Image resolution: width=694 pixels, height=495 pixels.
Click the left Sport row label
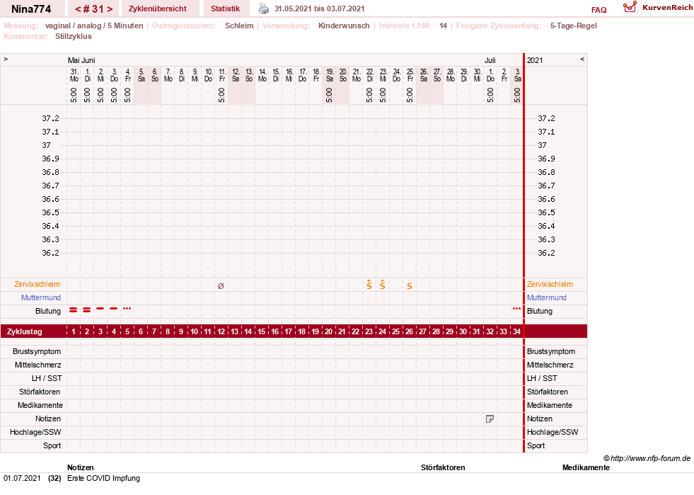(x=52, y=445)
